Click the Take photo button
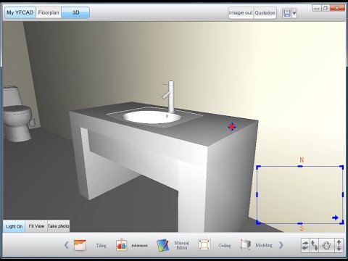 58,226
